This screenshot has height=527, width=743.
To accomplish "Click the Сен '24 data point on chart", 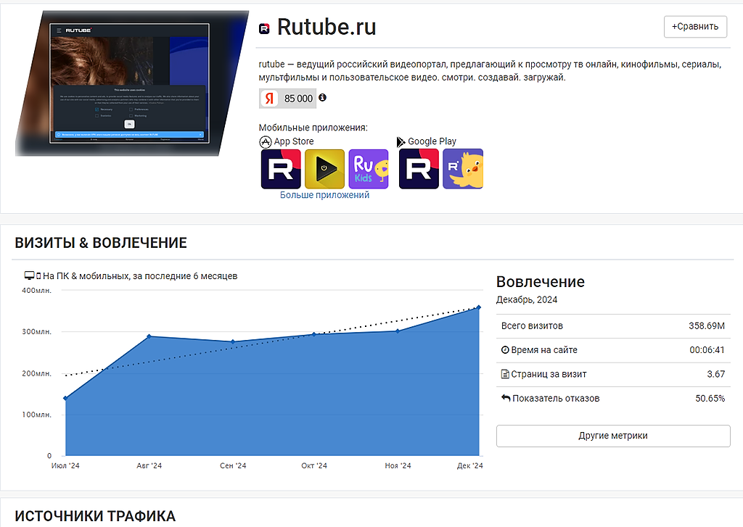I will click(233, 342).
